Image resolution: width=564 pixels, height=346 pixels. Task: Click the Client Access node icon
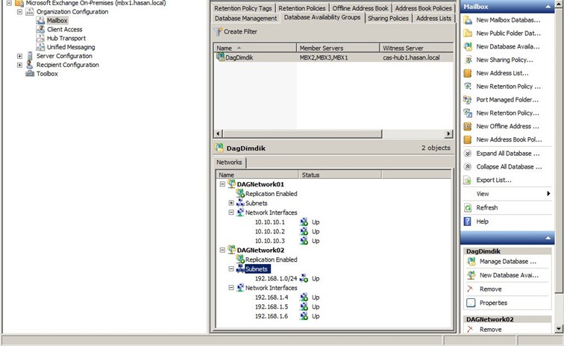pyautogui.click(x=40, y=29)
